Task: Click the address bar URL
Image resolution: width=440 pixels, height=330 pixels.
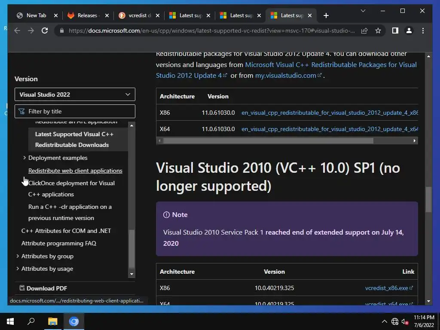Action: (x=212, y=31)
